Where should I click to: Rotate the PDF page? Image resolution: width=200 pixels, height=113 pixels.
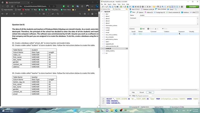tap(57, 14)
